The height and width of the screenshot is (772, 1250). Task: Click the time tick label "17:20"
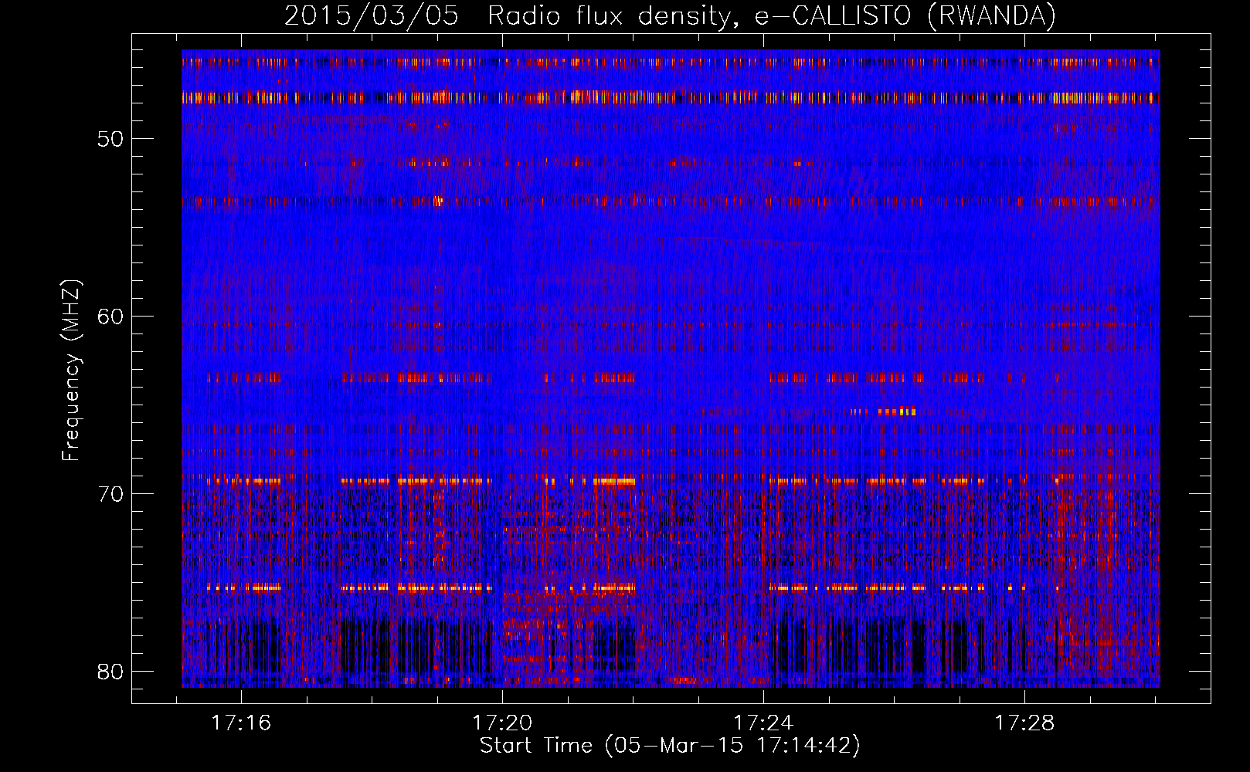[503, 723]
